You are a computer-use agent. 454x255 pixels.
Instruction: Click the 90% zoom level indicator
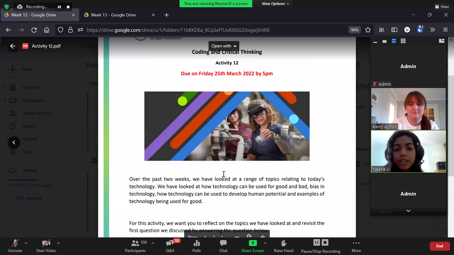[x=354, y=30]
